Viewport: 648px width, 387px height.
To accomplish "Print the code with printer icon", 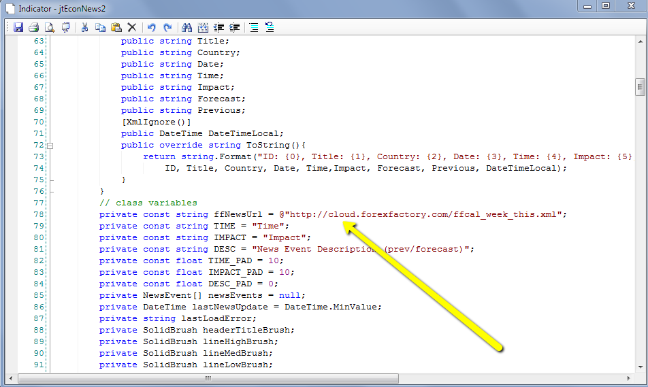I will pos(34,27).
